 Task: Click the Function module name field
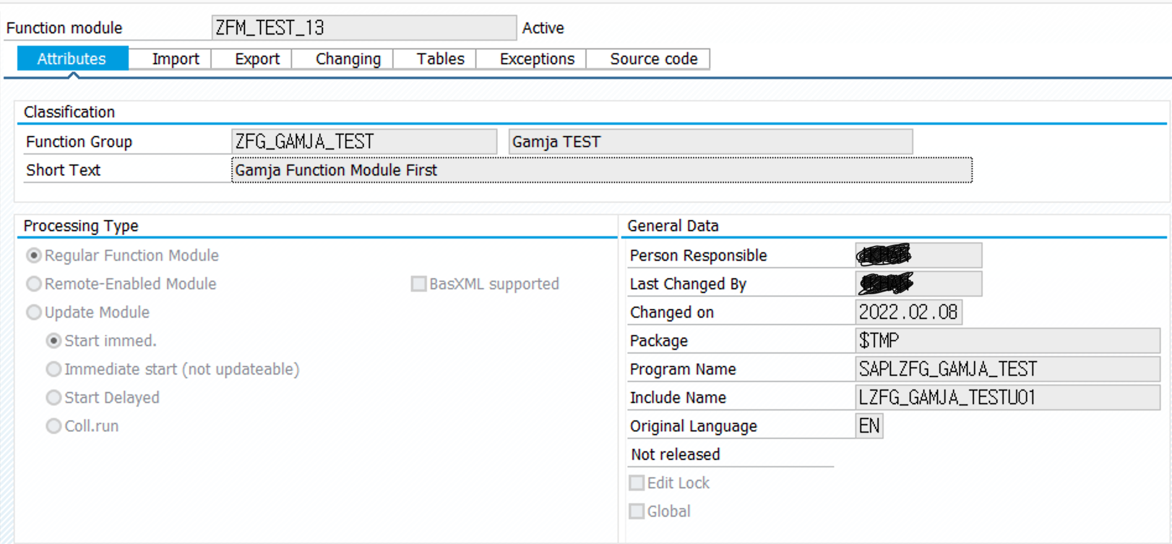pyautogui.click(x=364, y=28)
